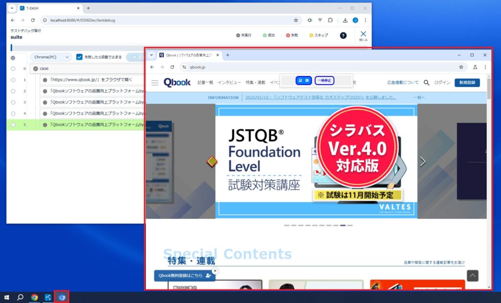Click the Qbook logo
This screenshot has height=303, width=501.
(177, 82)
